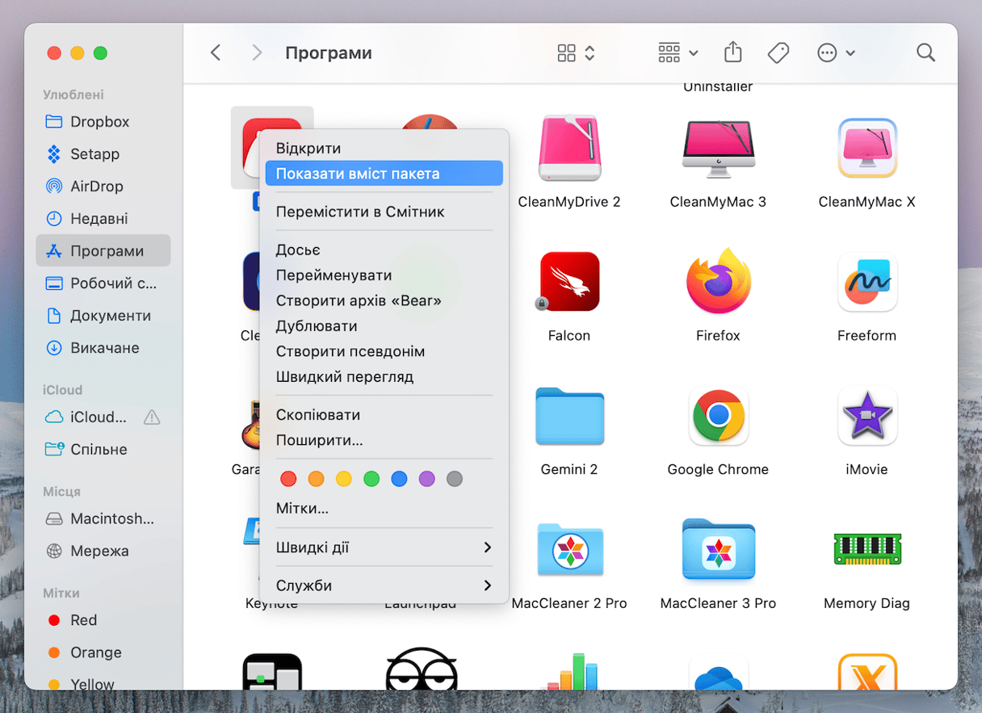Select the MacCleaner 2 Pro folder

click(569, 550)
